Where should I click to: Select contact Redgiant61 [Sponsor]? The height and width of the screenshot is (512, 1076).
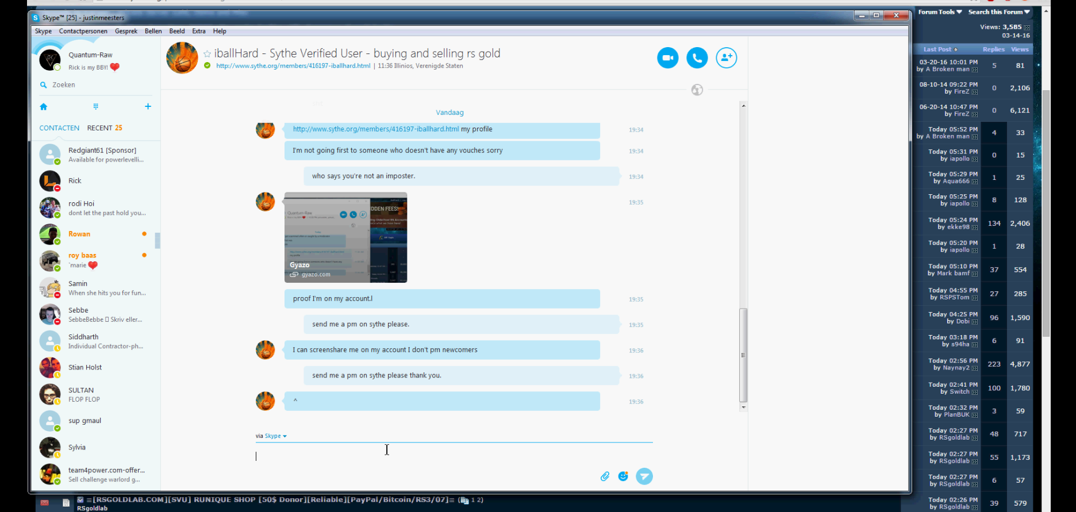click(x=95, y=155)
